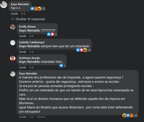Screen dimensions: 144x122
Task: Collapse replies via 'Ocultar 15 respostas'
Action: tap(28, 19)
